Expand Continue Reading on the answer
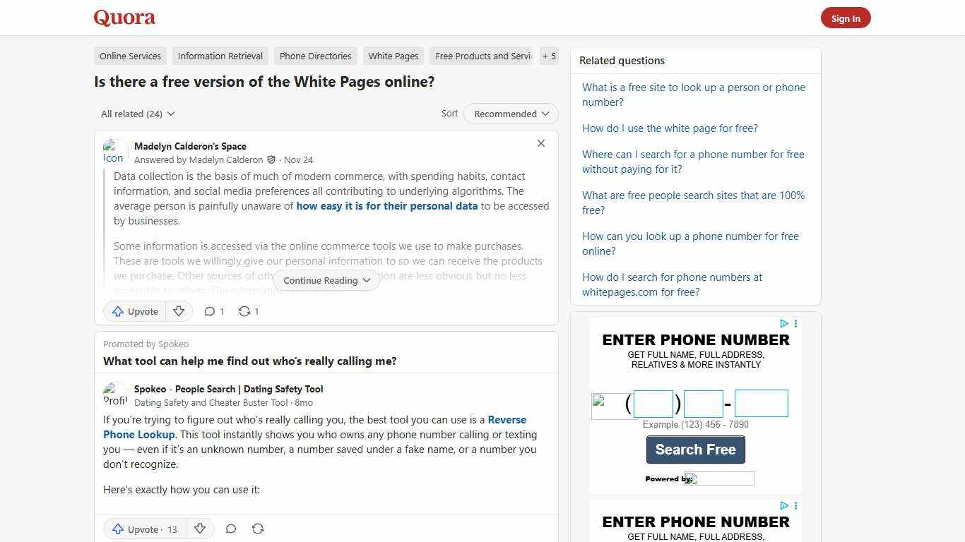 326,280
